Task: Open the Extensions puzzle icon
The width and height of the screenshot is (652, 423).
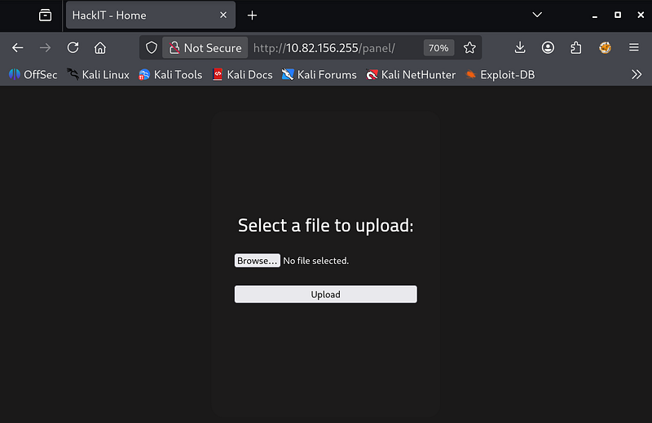Action: coord(576,48)
